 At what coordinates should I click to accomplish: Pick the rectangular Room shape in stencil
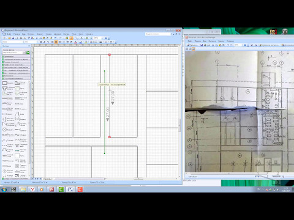pyautogui.click(x=4, y=83)
